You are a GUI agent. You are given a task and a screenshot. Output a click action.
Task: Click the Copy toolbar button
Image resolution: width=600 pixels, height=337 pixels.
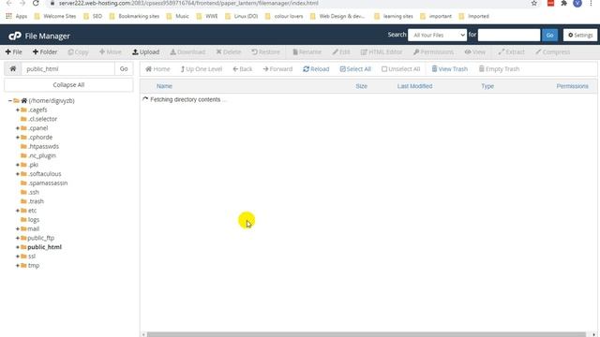(x=78, y=52)
